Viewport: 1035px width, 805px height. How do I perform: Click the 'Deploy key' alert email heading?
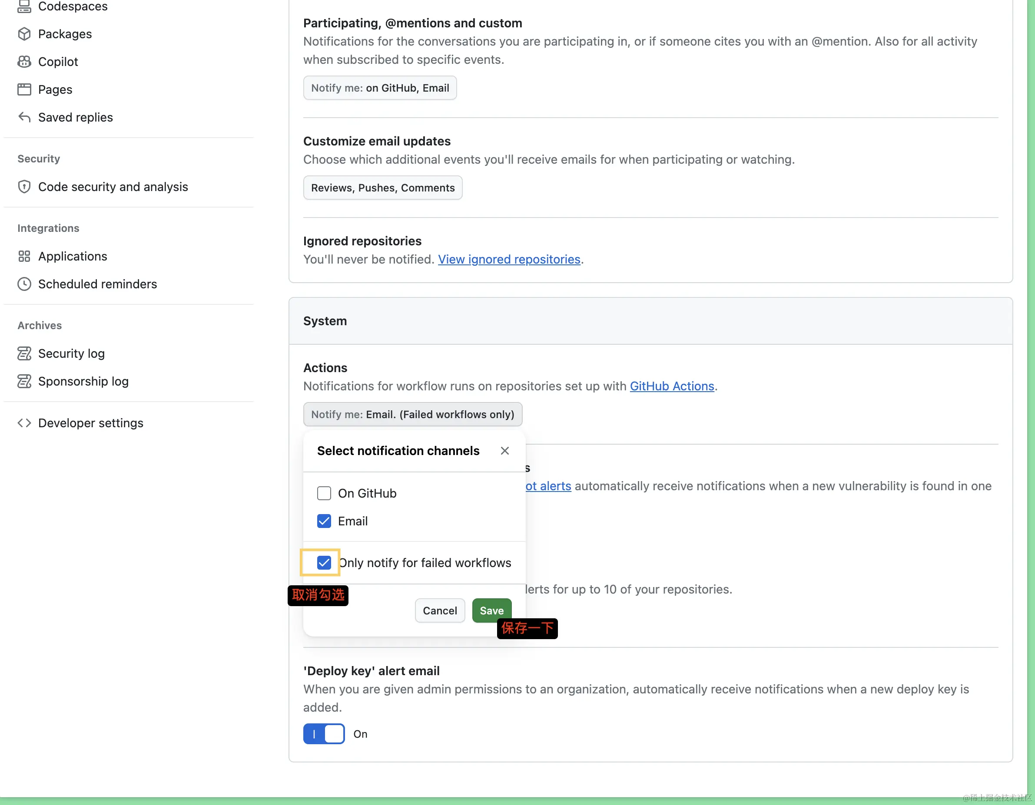(372, 671)
